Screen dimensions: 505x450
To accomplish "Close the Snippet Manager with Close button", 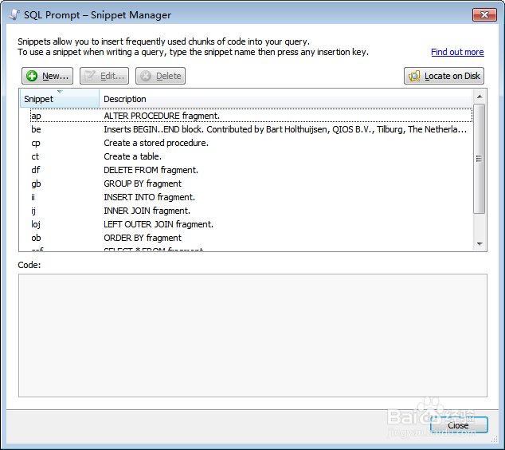I will (x=459, y=424).
